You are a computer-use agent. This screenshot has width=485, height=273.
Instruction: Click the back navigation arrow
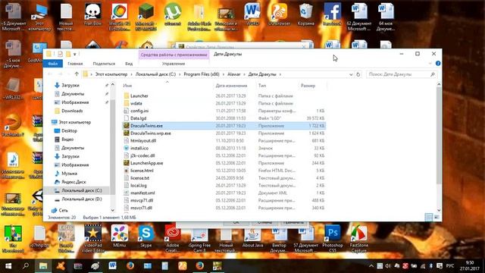click(50, 74)
